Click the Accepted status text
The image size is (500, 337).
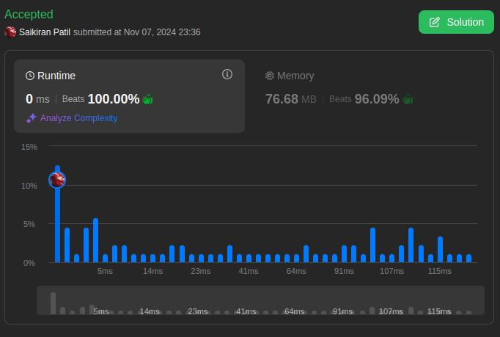29,14
